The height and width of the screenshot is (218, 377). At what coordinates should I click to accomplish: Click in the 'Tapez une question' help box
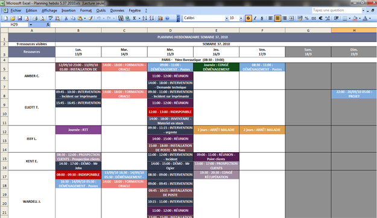pyautogui.click(x=337, y=10)
